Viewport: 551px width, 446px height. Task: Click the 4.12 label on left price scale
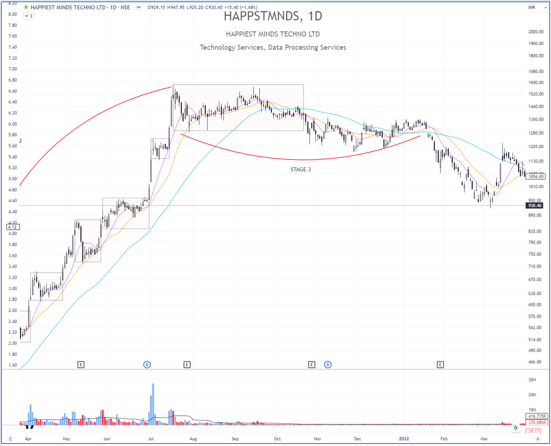(12, 227)
